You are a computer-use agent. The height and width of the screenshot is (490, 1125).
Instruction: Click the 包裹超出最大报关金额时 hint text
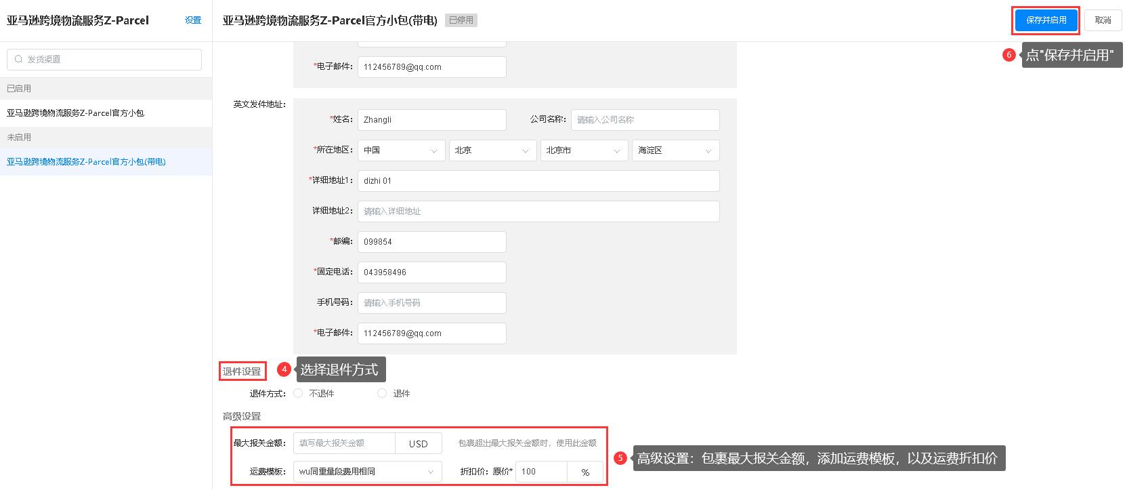[528, 443]
